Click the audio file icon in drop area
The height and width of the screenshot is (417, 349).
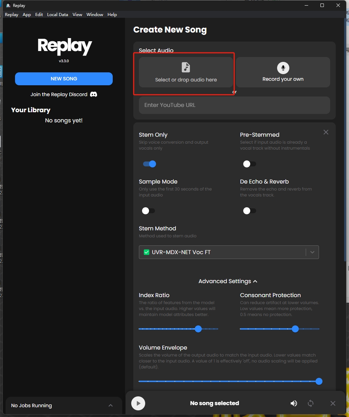tap(186, 67)
